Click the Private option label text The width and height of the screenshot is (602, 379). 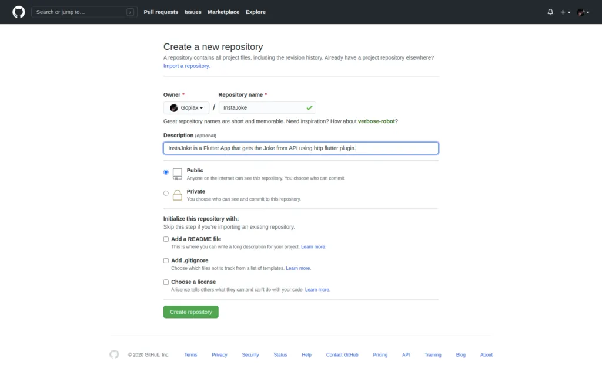pos(196,192)
